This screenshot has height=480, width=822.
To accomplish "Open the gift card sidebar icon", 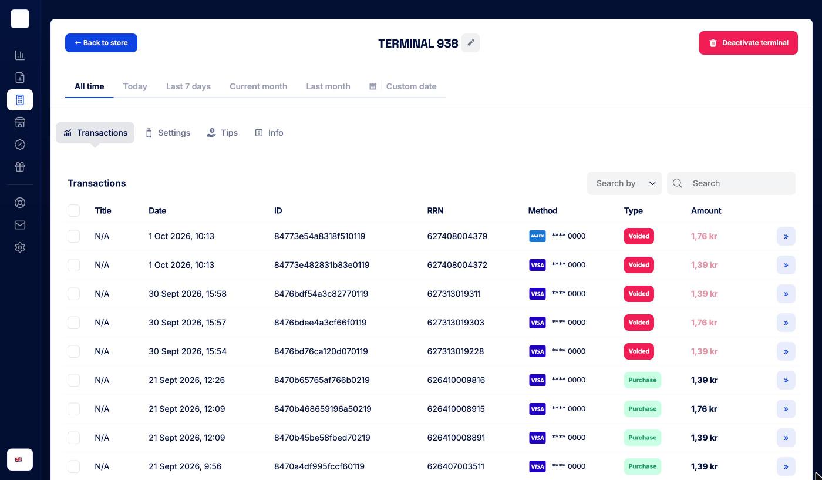I will tap(19, 167).
